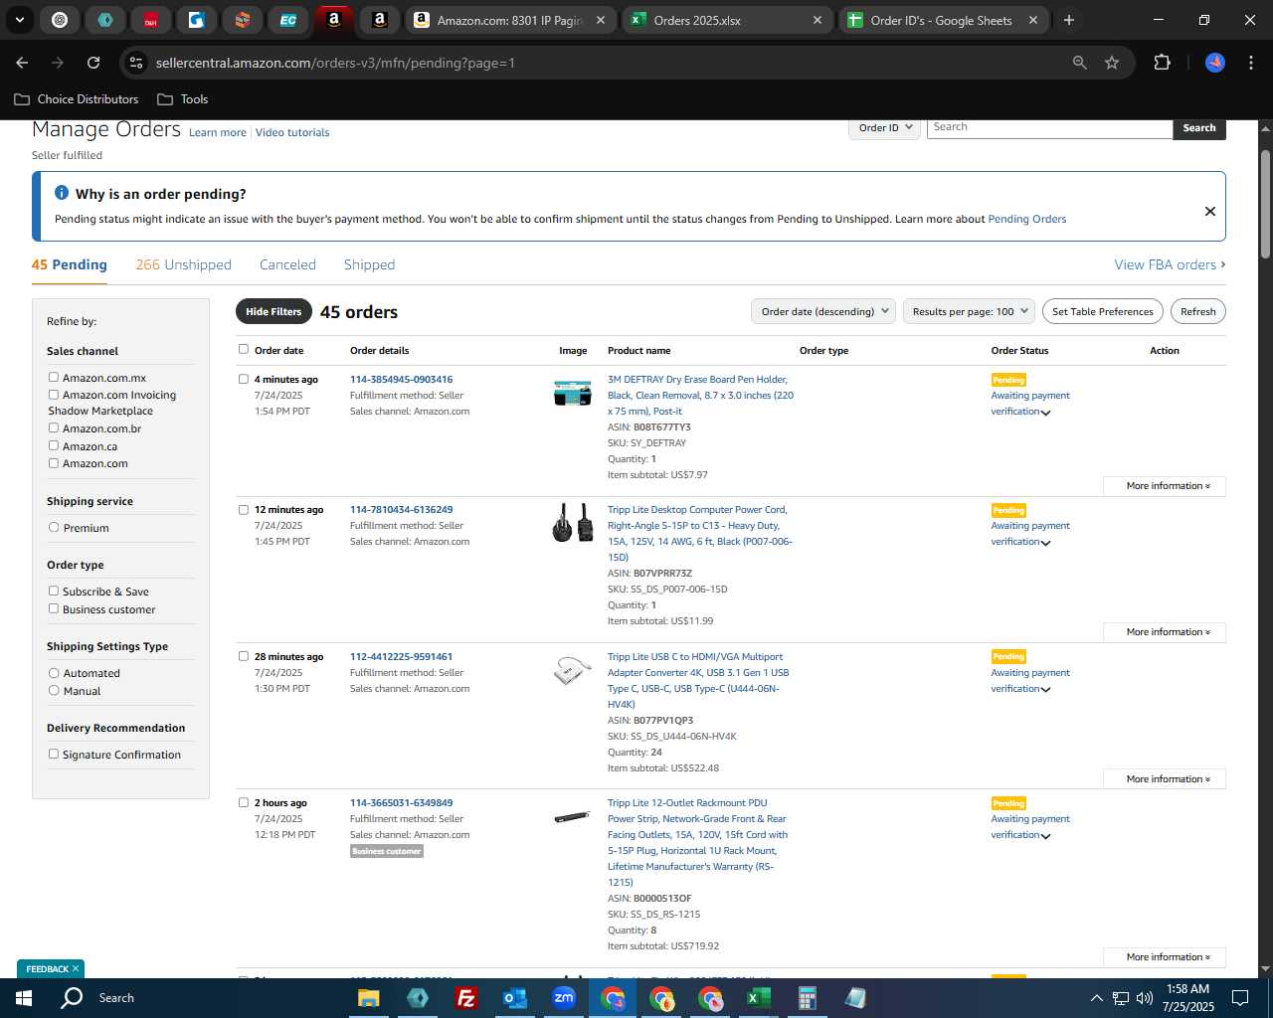Reload the page with the refresh icon
1273x1018 pixels.
(93, 63)
